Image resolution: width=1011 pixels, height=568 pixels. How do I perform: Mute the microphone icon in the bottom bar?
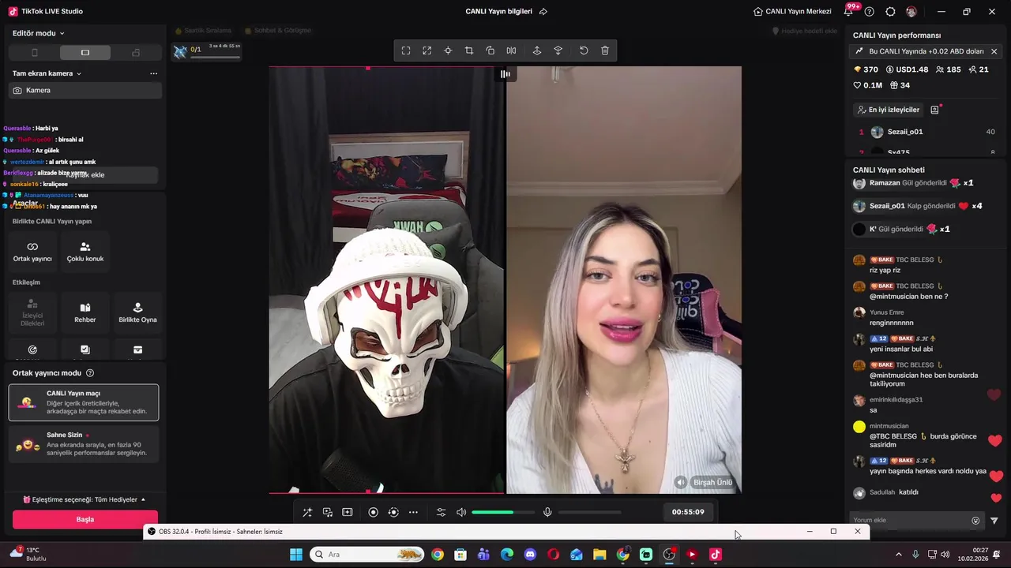(547, 512)
